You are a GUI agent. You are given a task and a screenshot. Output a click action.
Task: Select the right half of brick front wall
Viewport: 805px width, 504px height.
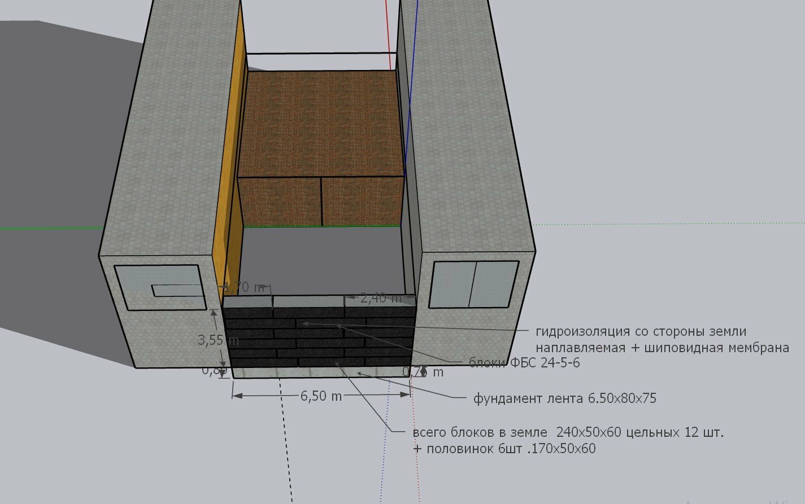tap(363, 201)
